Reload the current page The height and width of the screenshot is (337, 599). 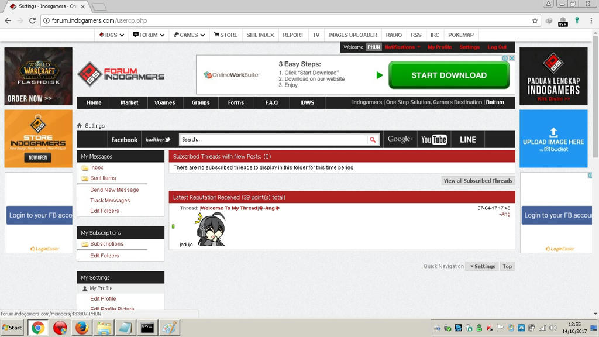[33, 20]
